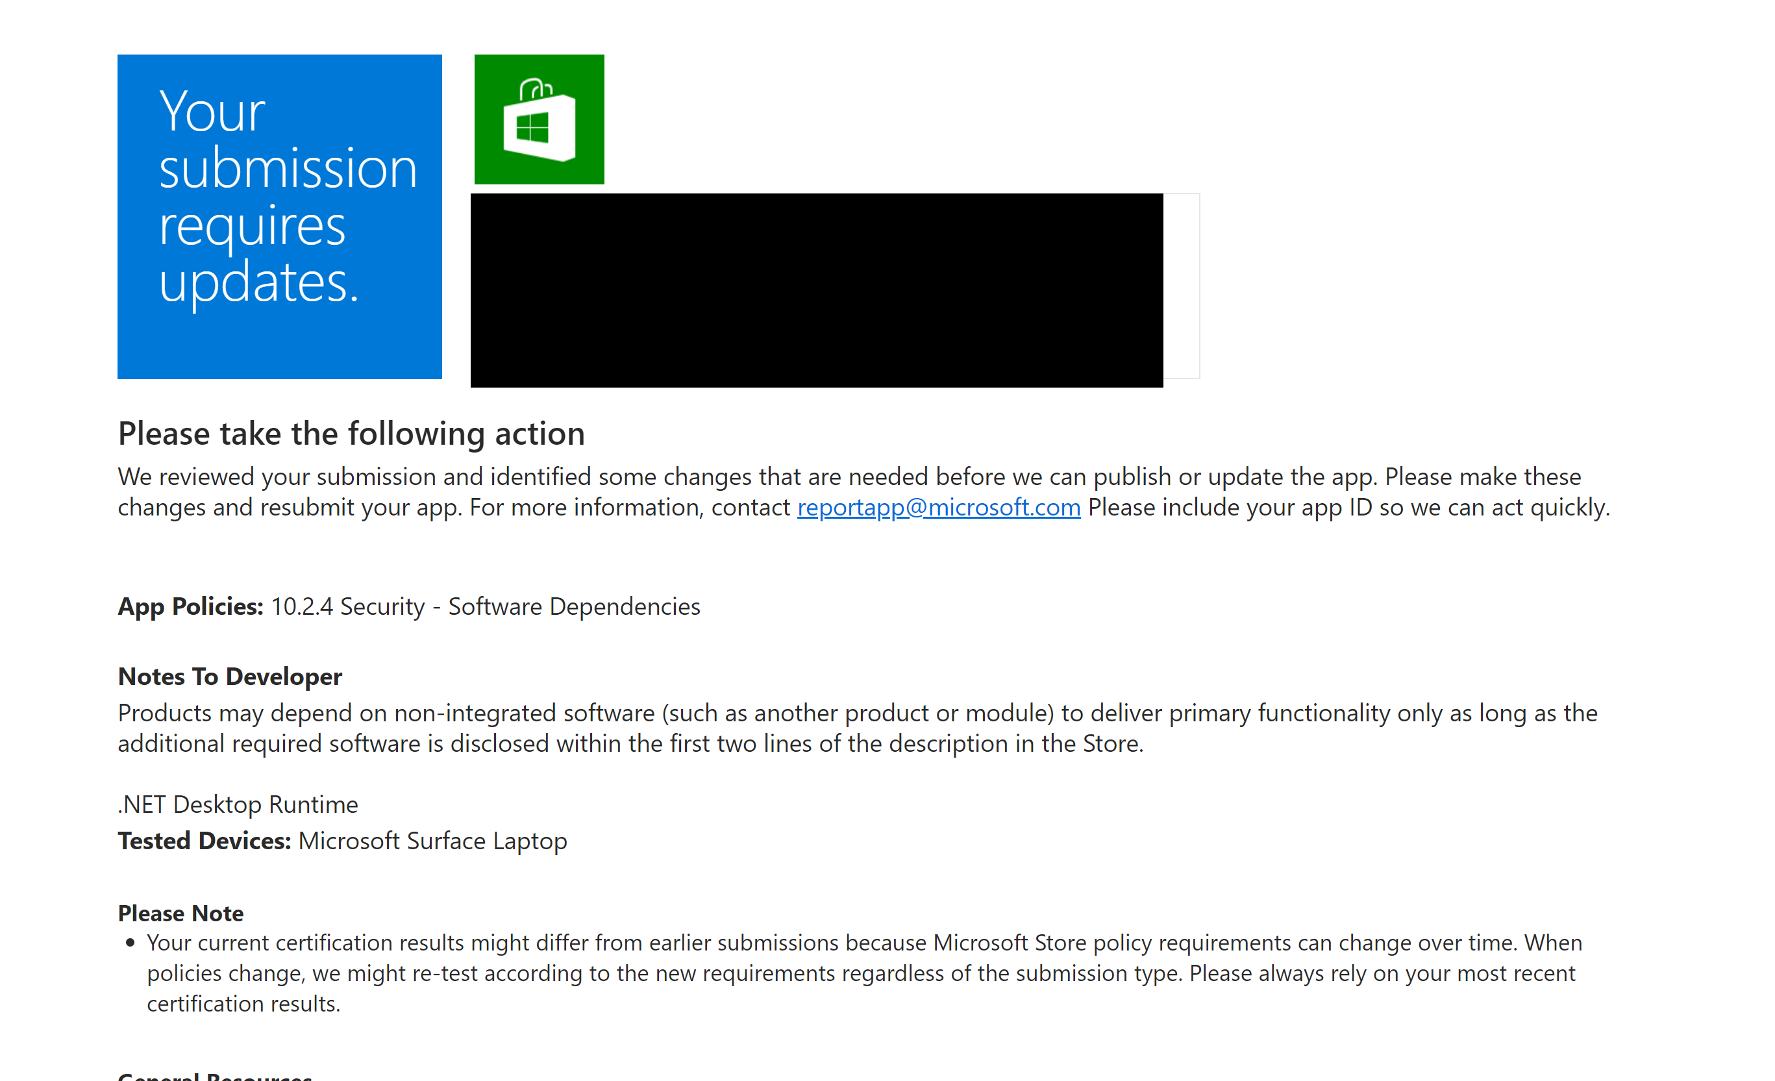The height and width of the screenshot is (1081, 1775).
Task: Click the App Policies label
Action: click(190, 606)
